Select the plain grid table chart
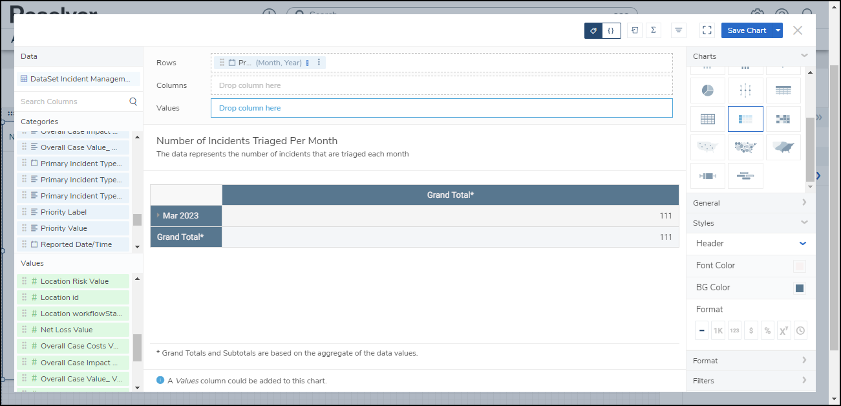 point(707,119)
